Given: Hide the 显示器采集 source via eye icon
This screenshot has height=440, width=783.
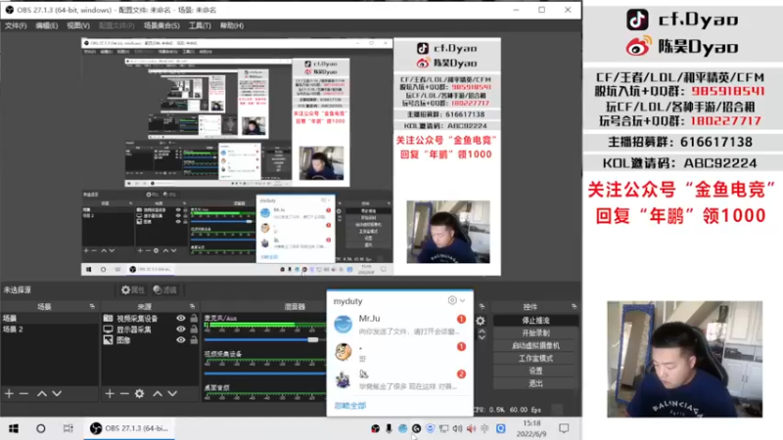Looking at the screenshot, I should [x=181, y=330].
